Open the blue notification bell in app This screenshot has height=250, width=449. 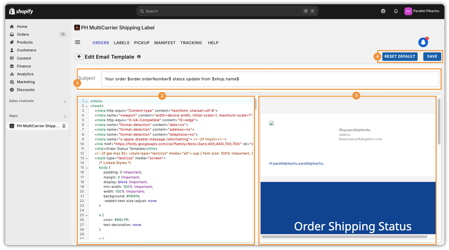423,42
